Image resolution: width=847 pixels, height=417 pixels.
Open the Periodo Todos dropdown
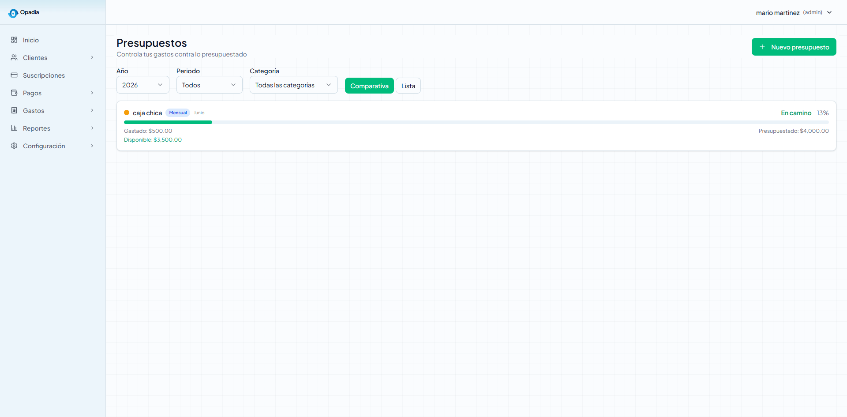[x=210, y=85]
